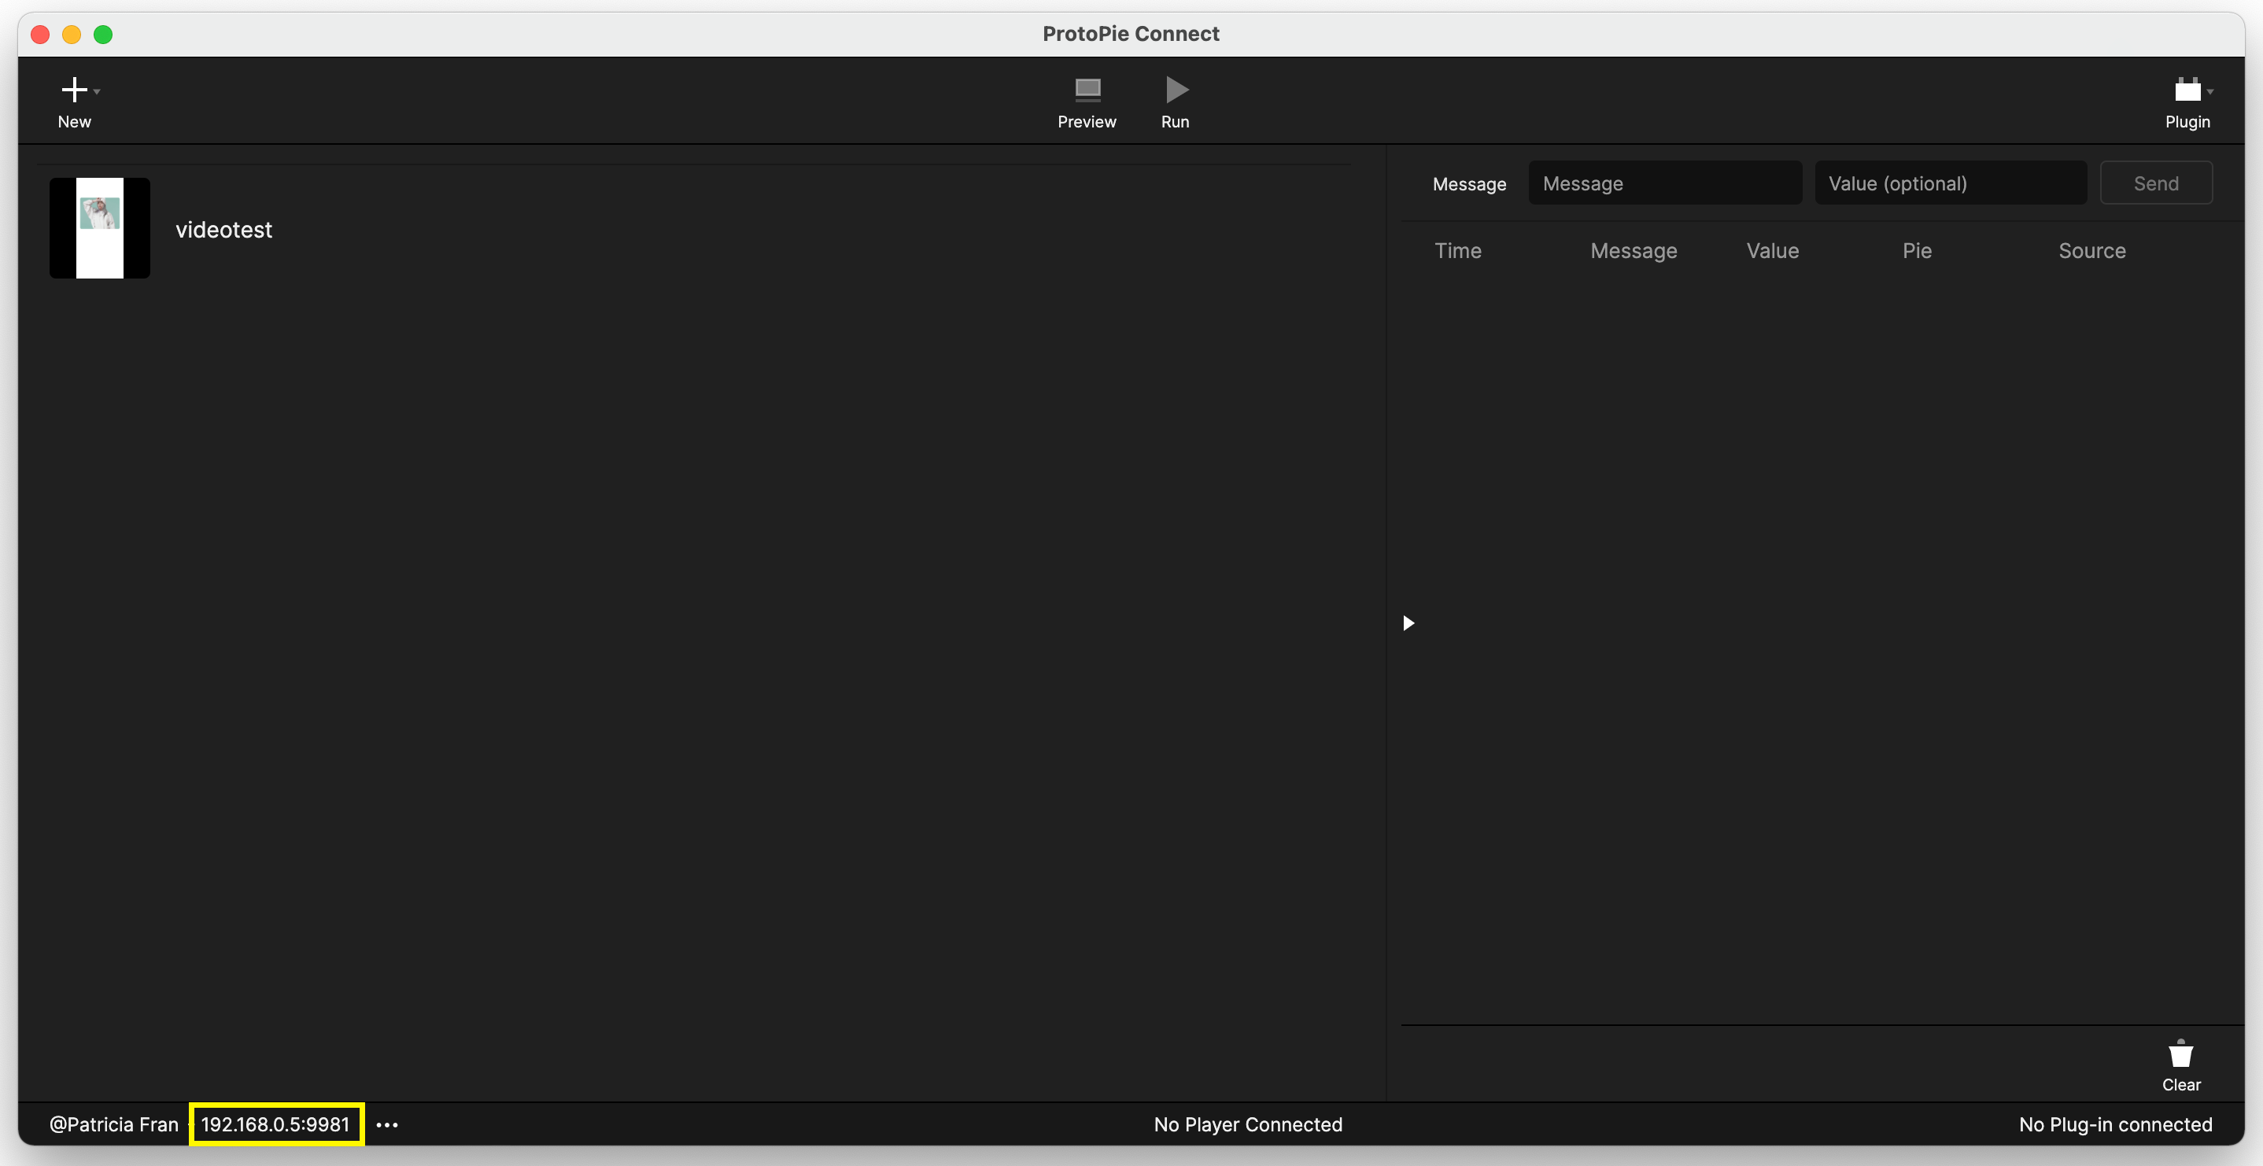This screenshot has height=1166, width=2263.
Task: Focus the Message input field
Action: [x=1664, y=183]
